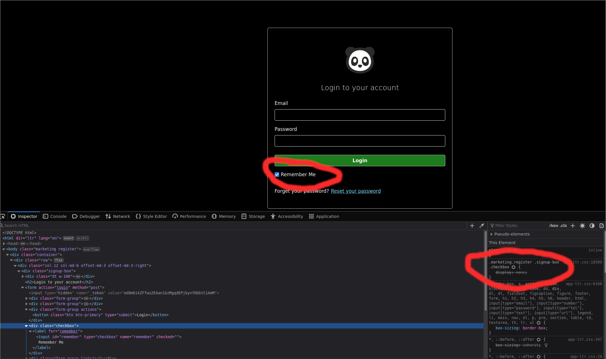The width and height of the screenshot is (606, 359).
Task: Click the green Login button
Action: point(360,161)
